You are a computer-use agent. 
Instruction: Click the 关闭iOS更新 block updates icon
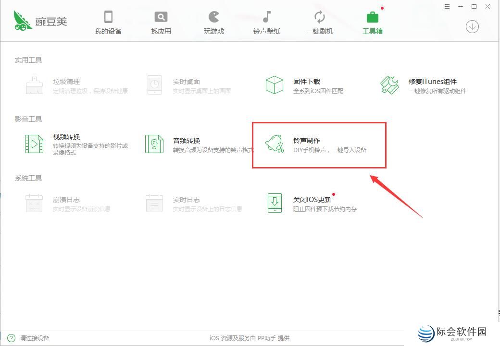coord(274,203)
